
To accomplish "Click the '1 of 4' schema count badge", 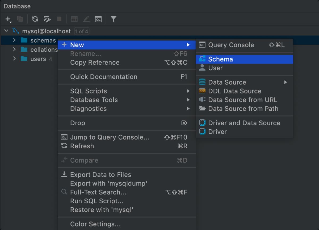I will tap(82, 31).
